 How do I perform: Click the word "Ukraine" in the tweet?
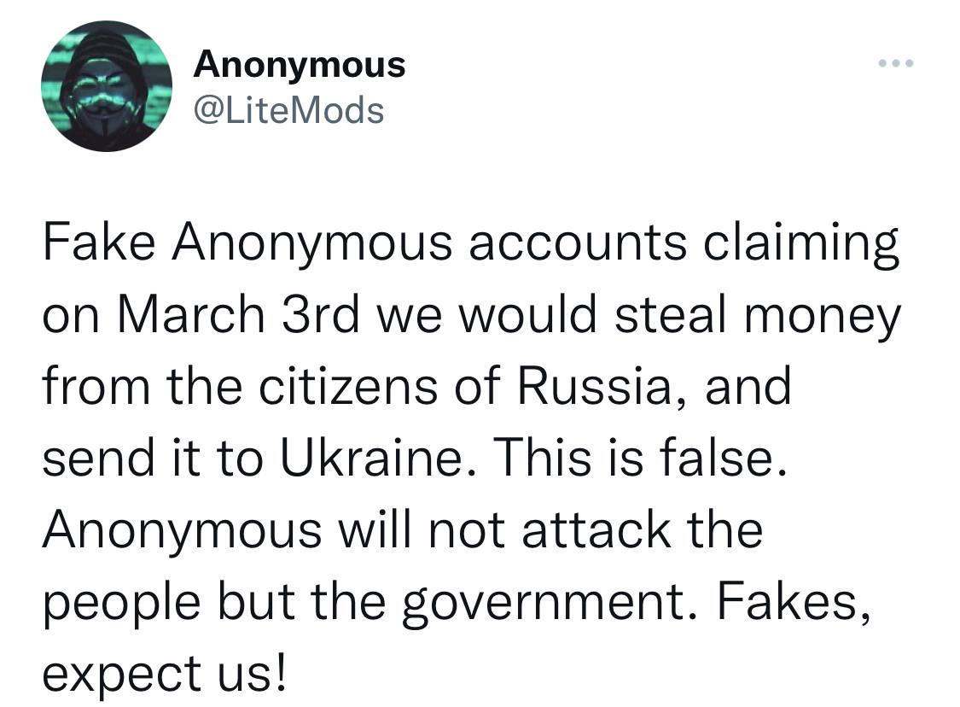tap(369, 459)
